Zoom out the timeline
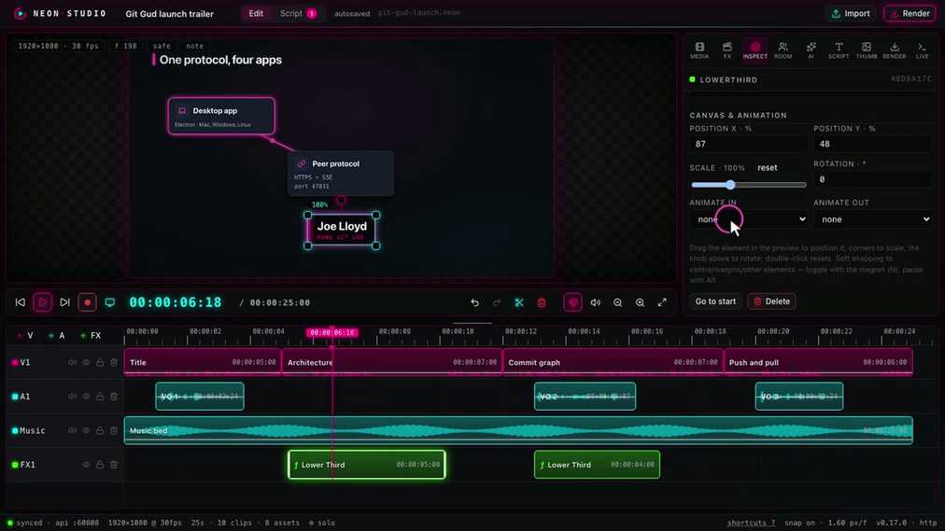The image size is (945, 531). pos(618,302)
